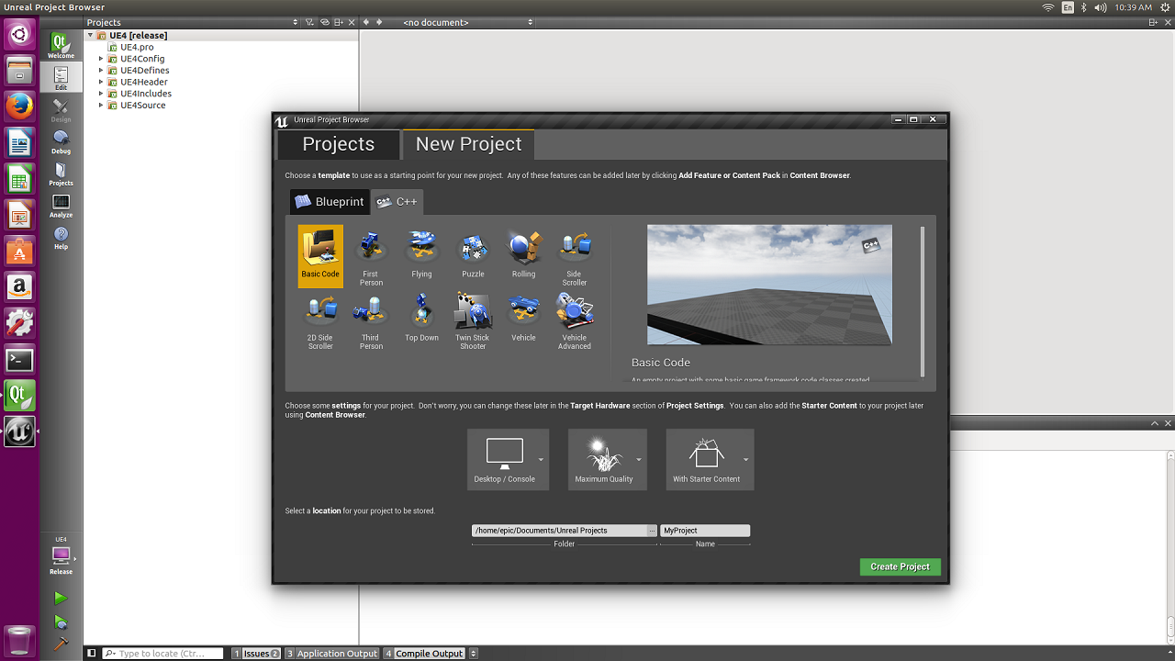The height and width of the screenshot is (661, 1175).
Task: Switch to the Projects tab
Action: tap(339, 144)
